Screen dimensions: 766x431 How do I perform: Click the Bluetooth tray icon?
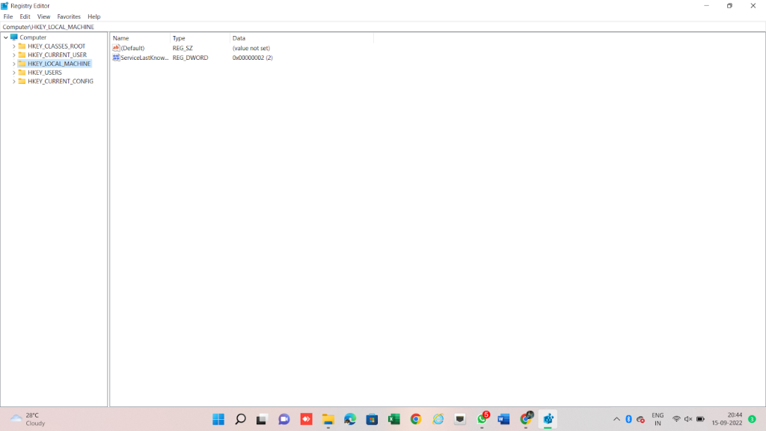pyautogui.click(x=628, y=419)
